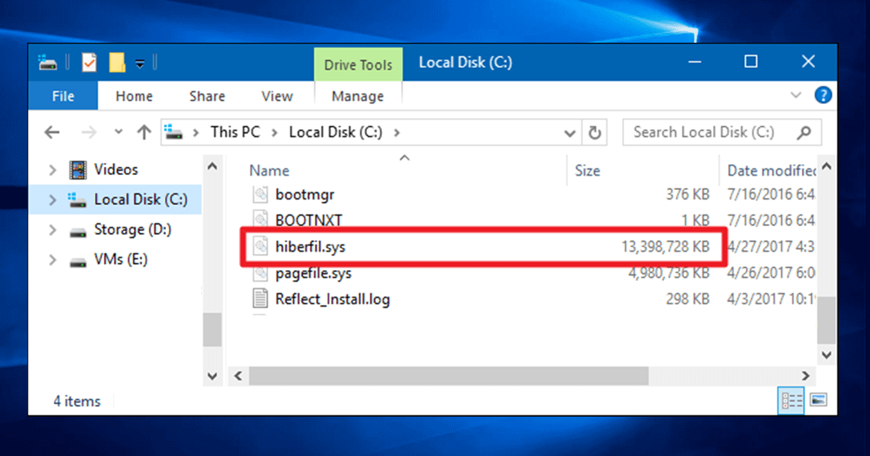Viewport: 870px width, 456px height.
Task: Navigate back with the Back arrow
Action: [x=52, y=132]
